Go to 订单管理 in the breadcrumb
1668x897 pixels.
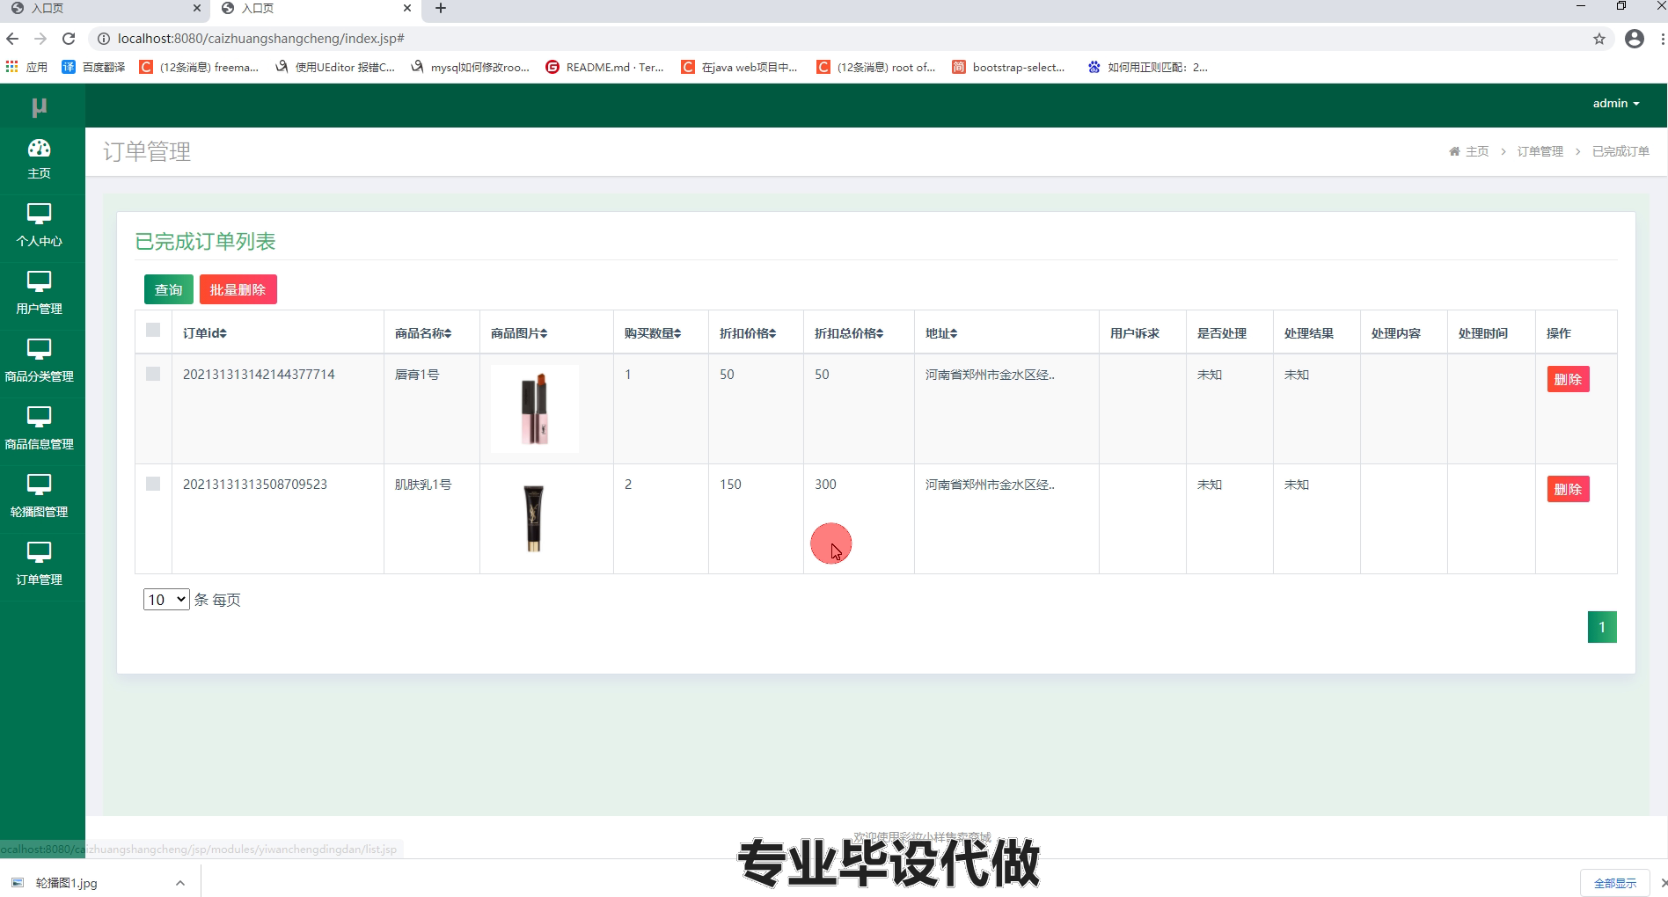coord(1540,151)
